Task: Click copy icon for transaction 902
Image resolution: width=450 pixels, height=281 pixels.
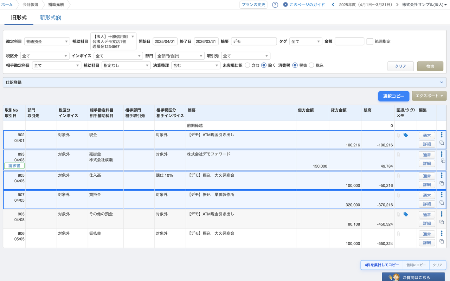Action: [442, 143]
